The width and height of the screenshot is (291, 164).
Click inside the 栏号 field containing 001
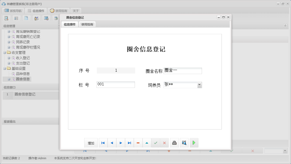[115, 84]
